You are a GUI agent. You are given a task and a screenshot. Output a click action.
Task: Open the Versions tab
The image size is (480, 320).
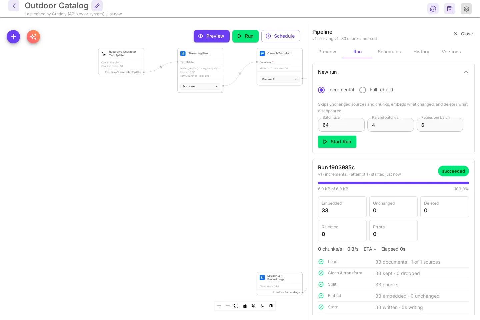point(451,52)
